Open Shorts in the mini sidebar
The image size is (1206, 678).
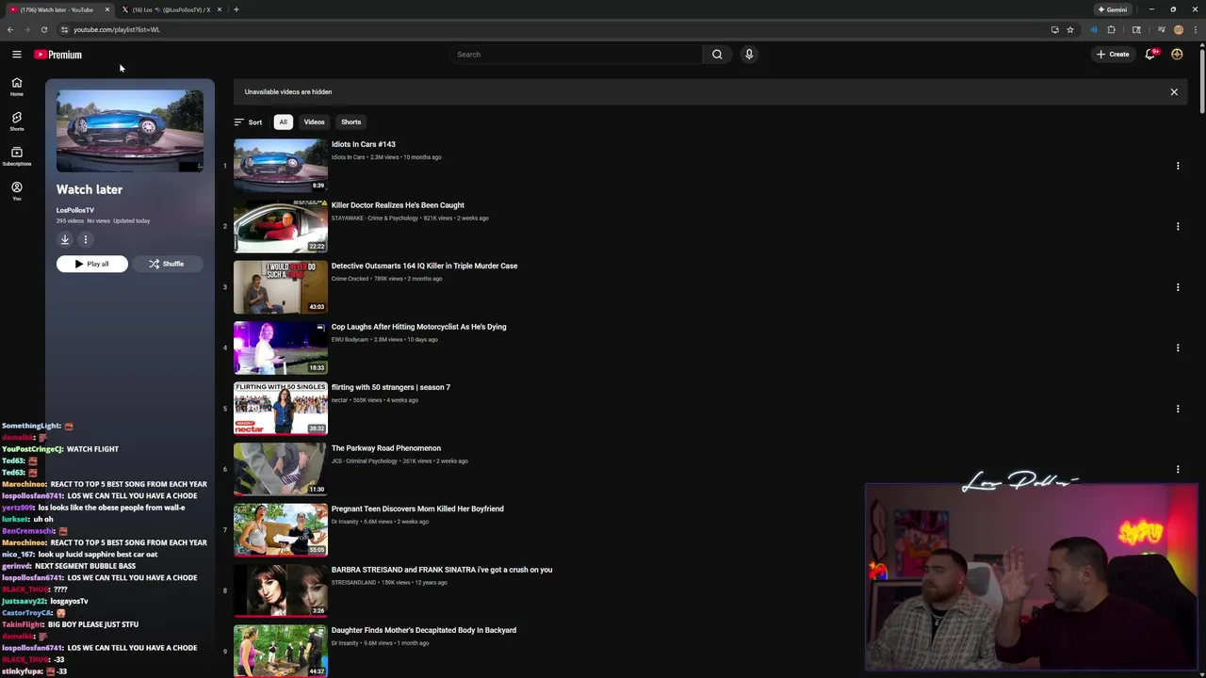16,121
